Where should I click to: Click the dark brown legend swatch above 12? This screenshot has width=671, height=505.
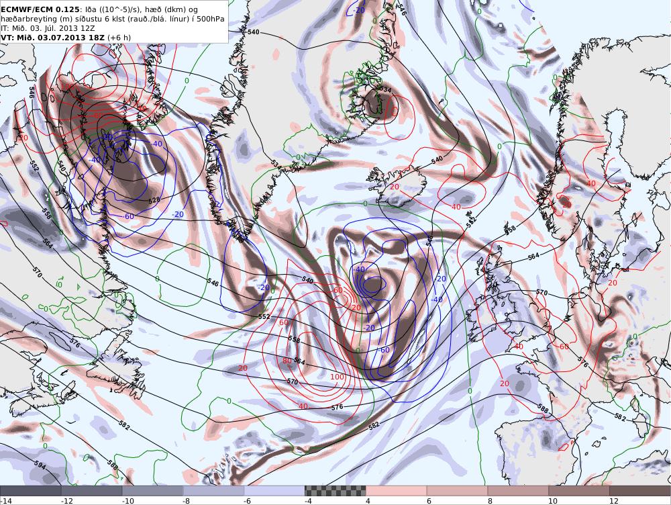pyautogui.click(x=639, y=491)
